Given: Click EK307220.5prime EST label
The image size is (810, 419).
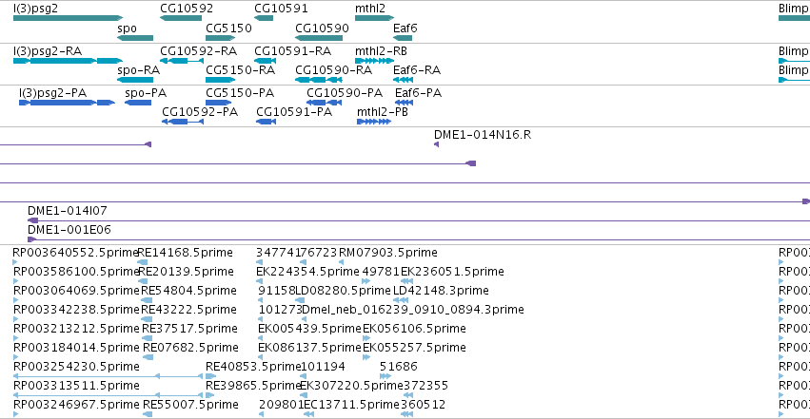Looking at the screenshot, I should click(351, 386).
